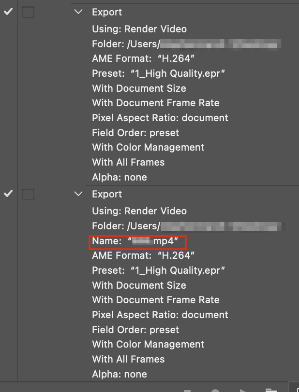Click the stop playing/recording icon
This screenshot has height=392, width=299.
[x=187, y=390]
